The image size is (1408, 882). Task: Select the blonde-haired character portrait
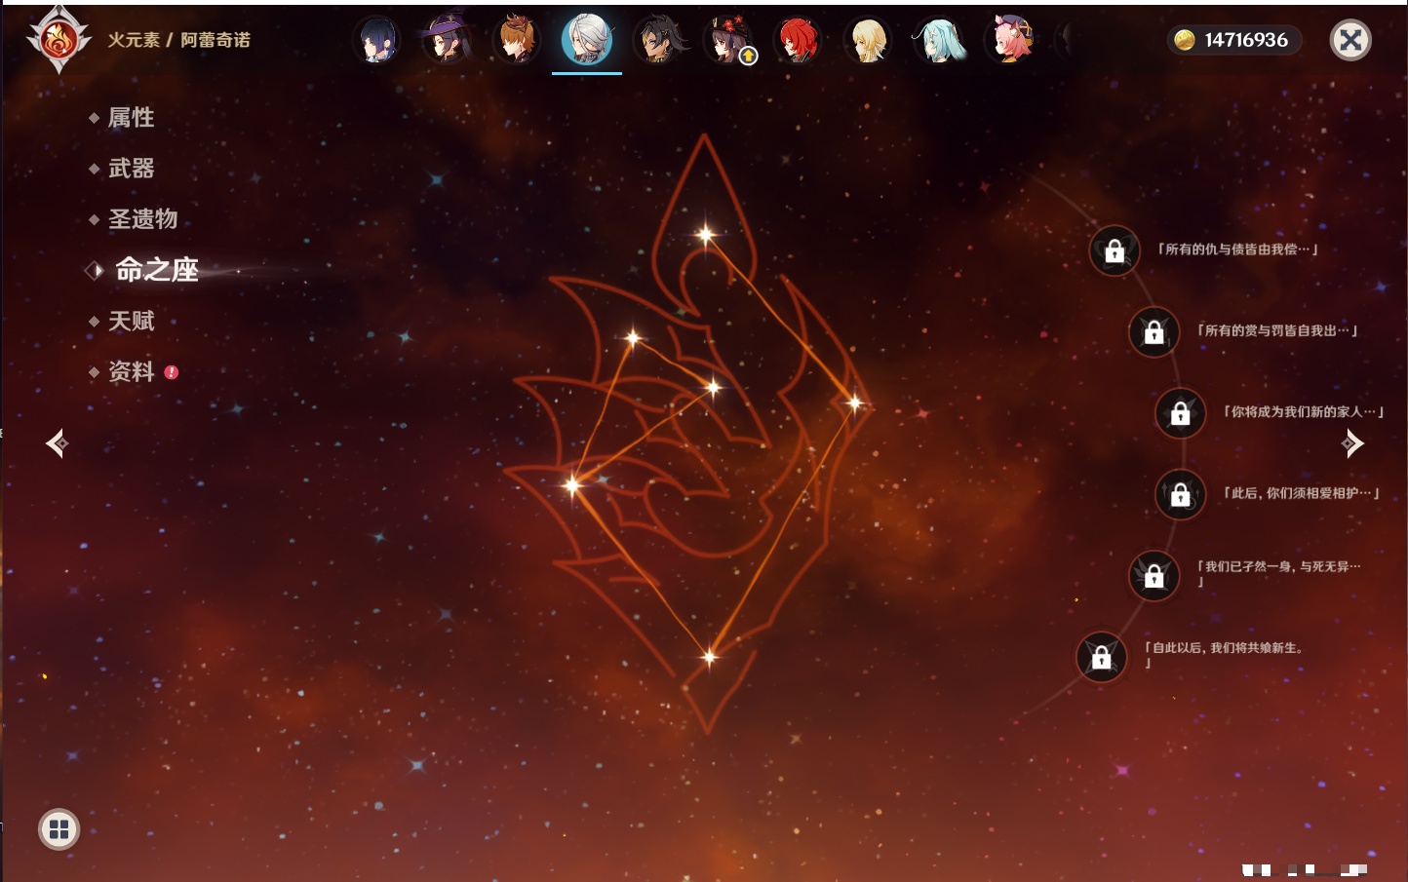point(868,40)
